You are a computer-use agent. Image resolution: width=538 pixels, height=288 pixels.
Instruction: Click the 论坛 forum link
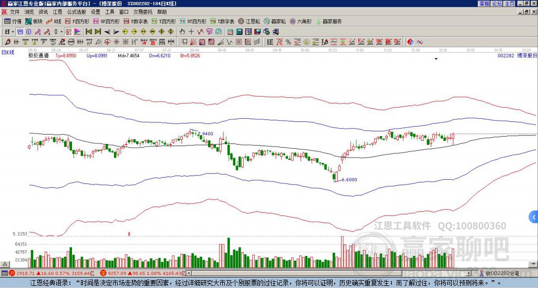coord(496,4)
